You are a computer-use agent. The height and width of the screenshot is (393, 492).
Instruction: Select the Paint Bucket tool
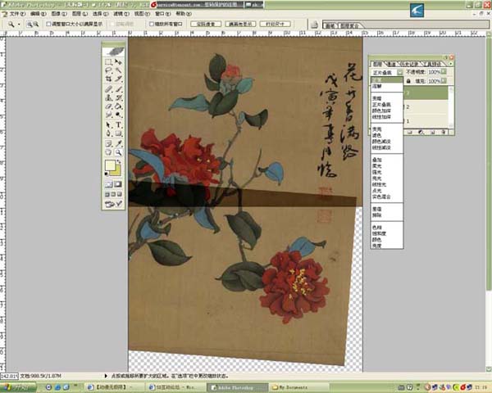118,106
